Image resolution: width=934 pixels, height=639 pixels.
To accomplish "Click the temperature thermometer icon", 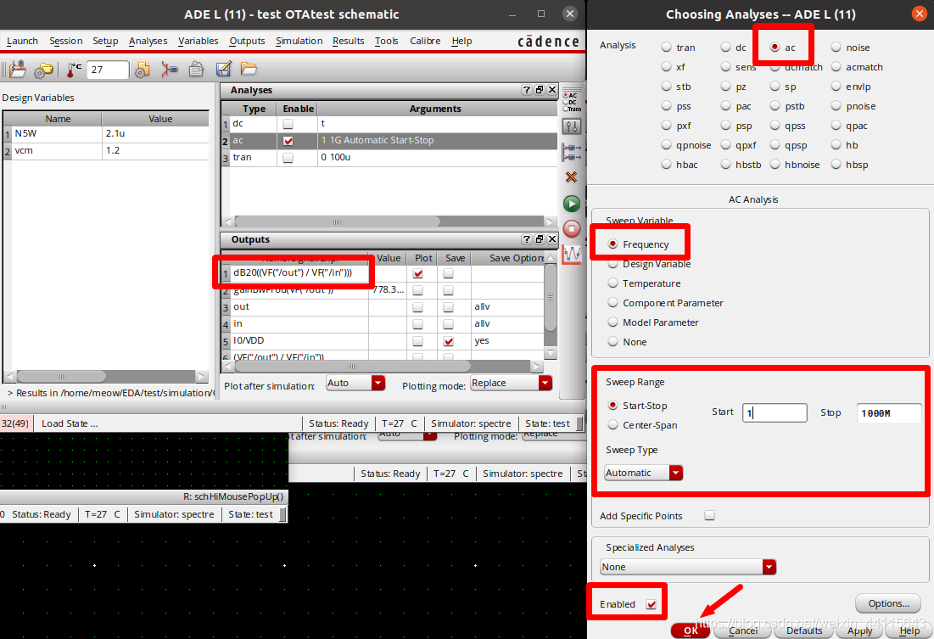I will [74, 70].
